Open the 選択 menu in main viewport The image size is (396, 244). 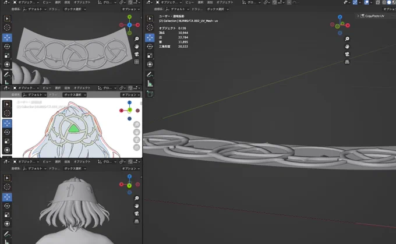click(x=200, y=2)
